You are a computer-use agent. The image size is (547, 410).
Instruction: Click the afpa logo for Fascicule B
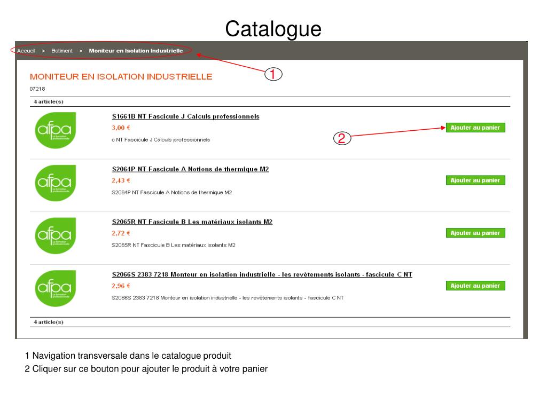[56, 235]
